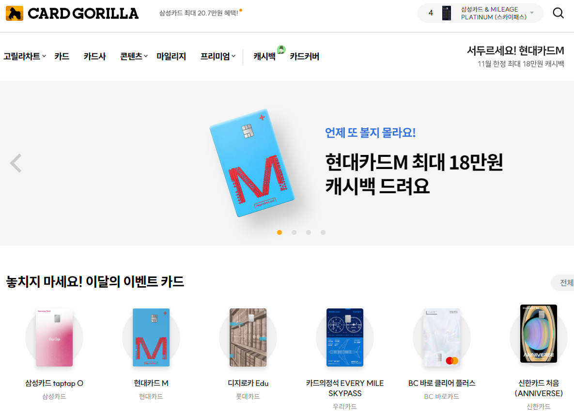Open the 마일리지 menu item
Image resolution: width=574 pixels, height=414 pixels.
pyautogui.click(x=171, y=56)
